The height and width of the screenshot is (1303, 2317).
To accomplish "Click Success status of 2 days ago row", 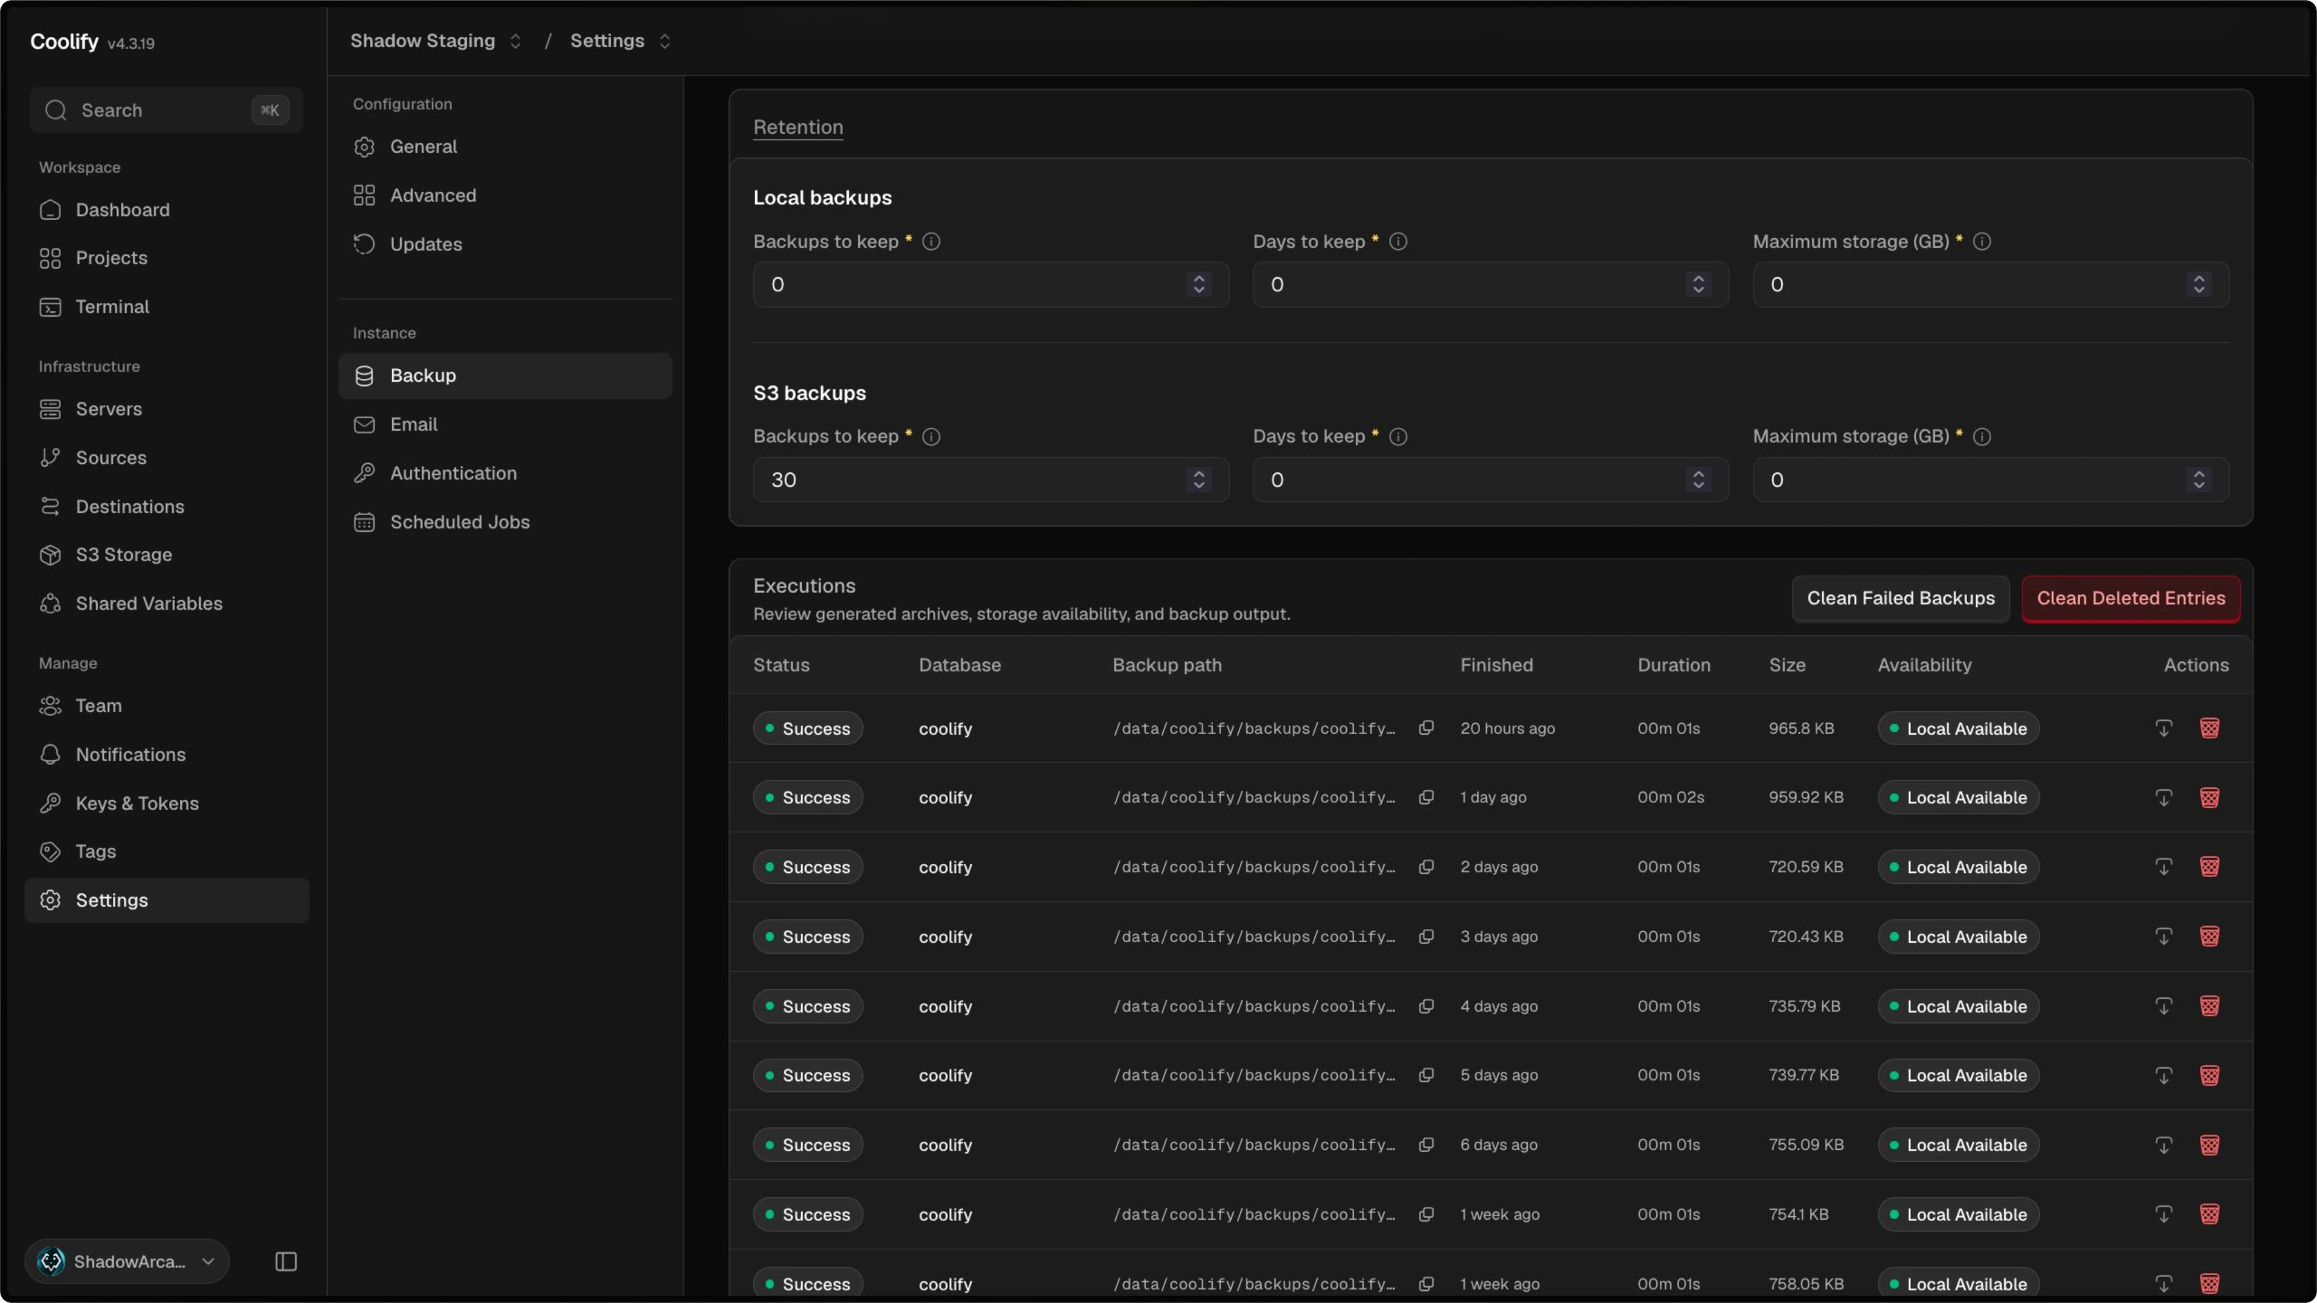I will point(808,866).
